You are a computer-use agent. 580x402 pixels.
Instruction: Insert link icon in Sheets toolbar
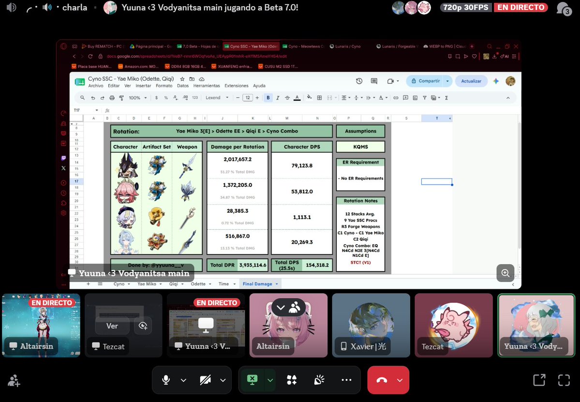tap(396, 98)
